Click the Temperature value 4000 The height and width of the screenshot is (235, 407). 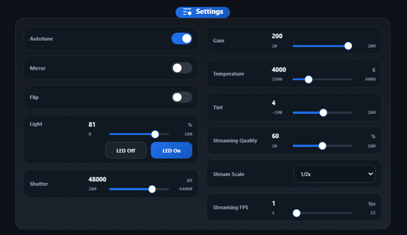(x=279, y=70)
